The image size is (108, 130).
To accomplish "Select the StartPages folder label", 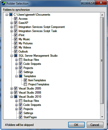I will pos(30,117).
